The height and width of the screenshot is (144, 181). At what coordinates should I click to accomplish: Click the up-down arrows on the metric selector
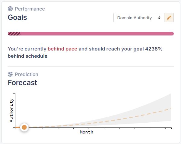click(x=159, y=18)
